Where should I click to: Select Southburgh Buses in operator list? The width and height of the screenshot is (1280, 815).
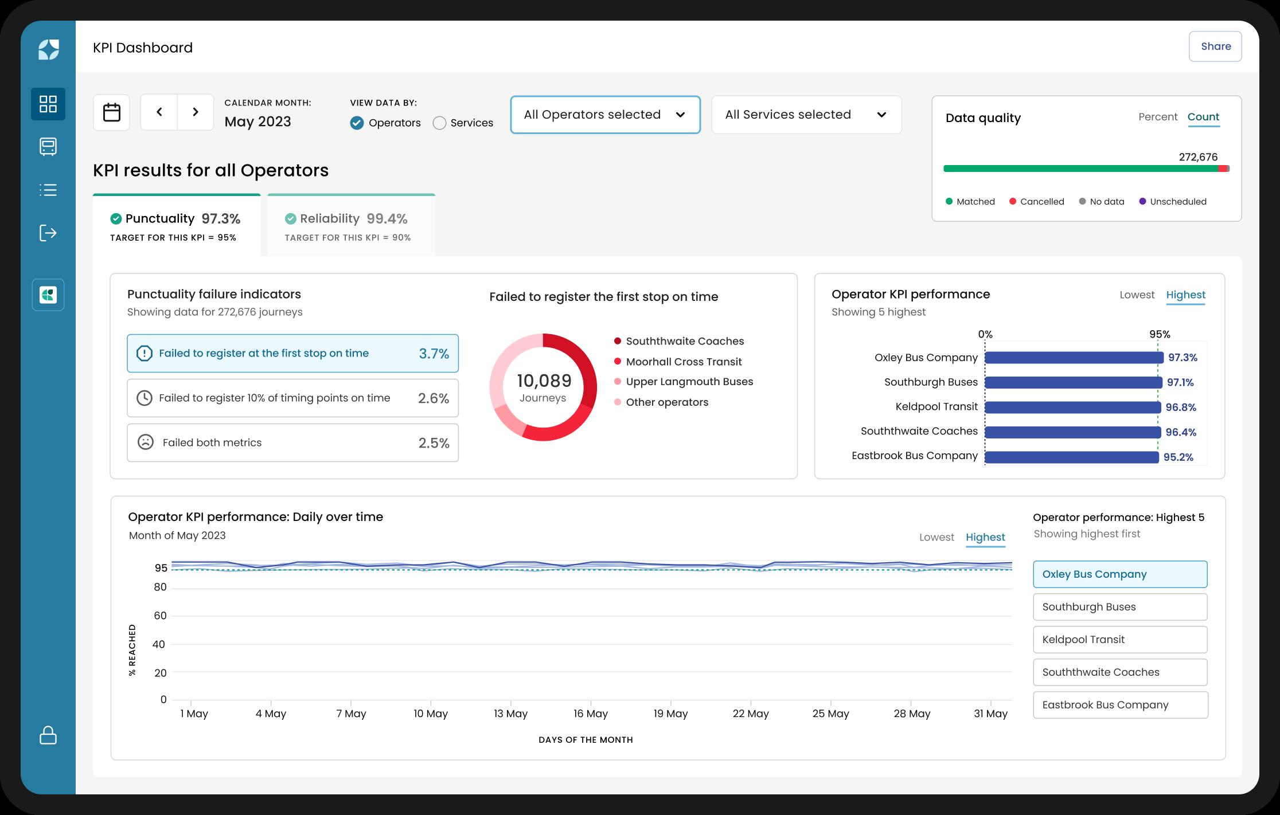[x=1119, y=607]
